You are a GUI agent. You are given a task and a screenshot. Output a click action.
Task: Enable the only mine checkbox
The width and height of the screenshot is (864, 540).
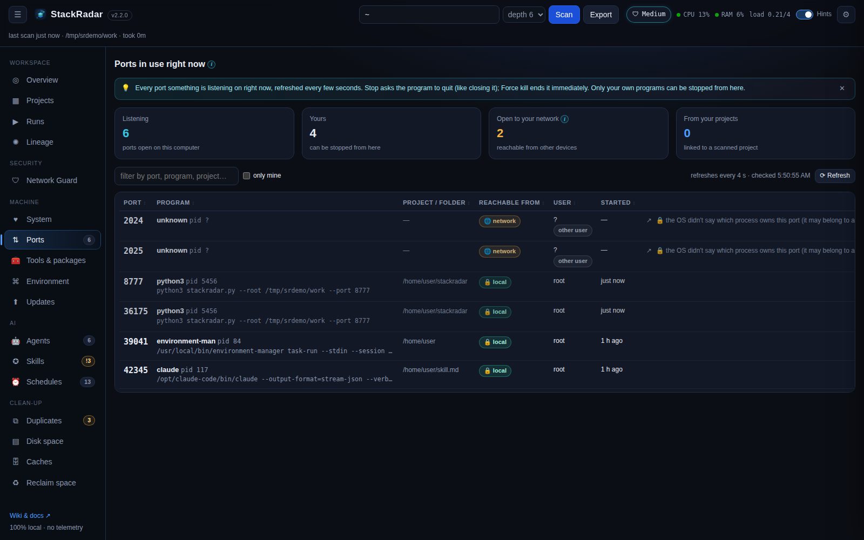pyautogui.click(x=246, y=175)
